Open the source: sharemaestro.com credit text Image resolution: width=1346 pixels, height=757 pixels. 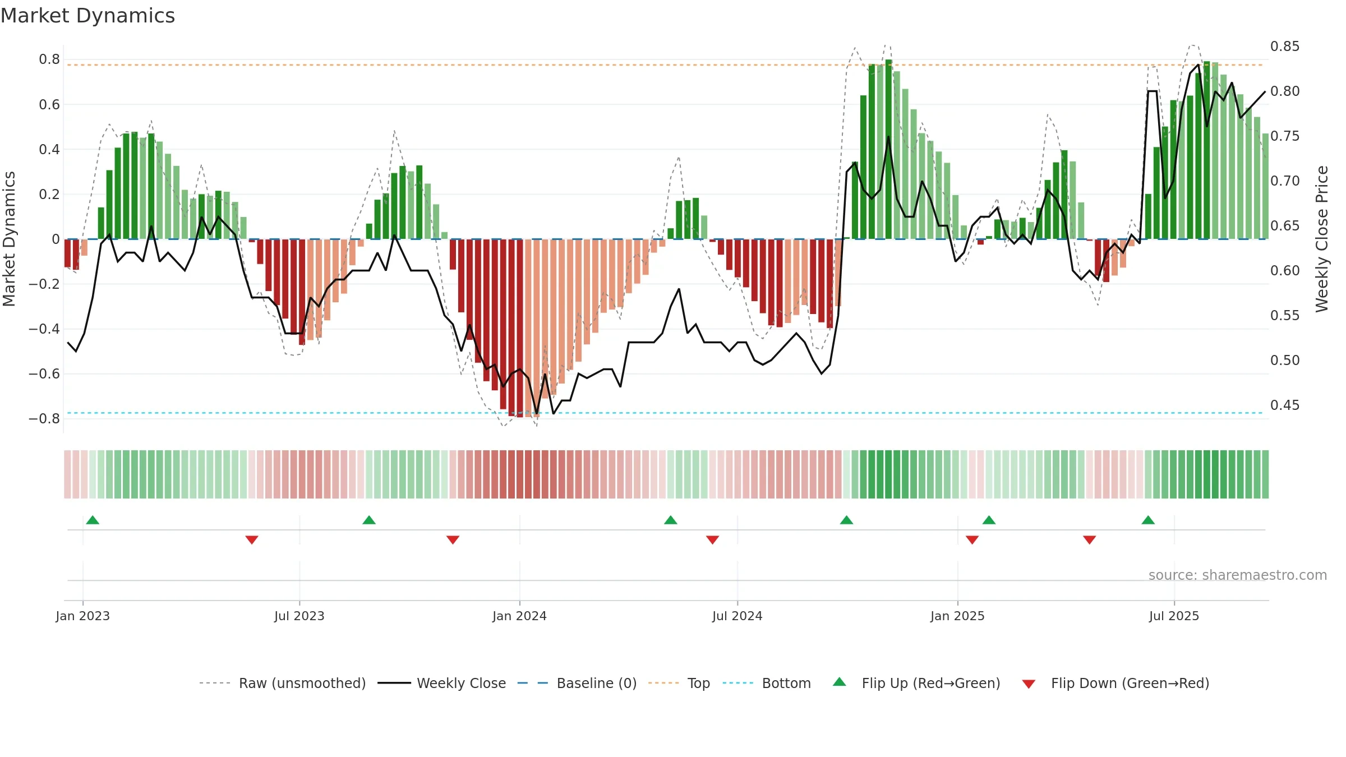pyautogui.click(x=1238, y=575)
